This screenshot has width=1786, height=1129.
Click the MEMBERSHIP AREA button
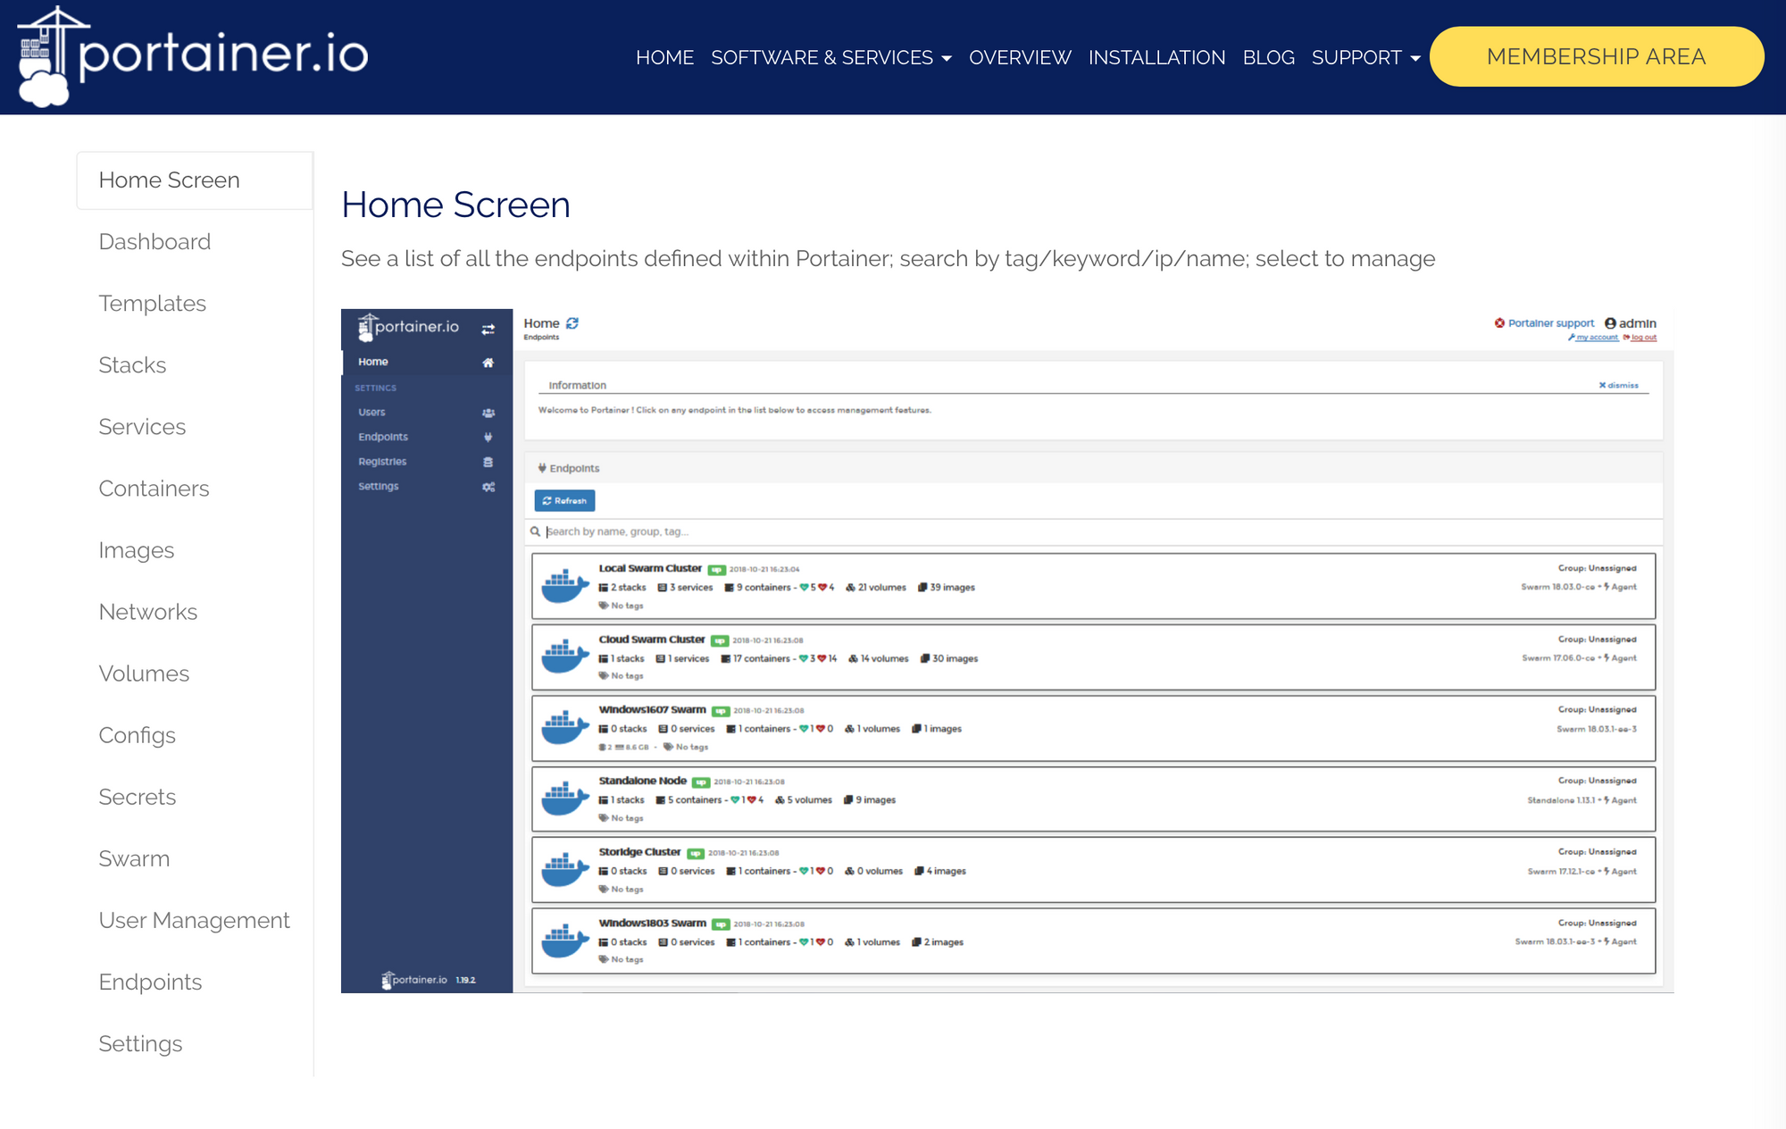click(x=1596, y=56)
